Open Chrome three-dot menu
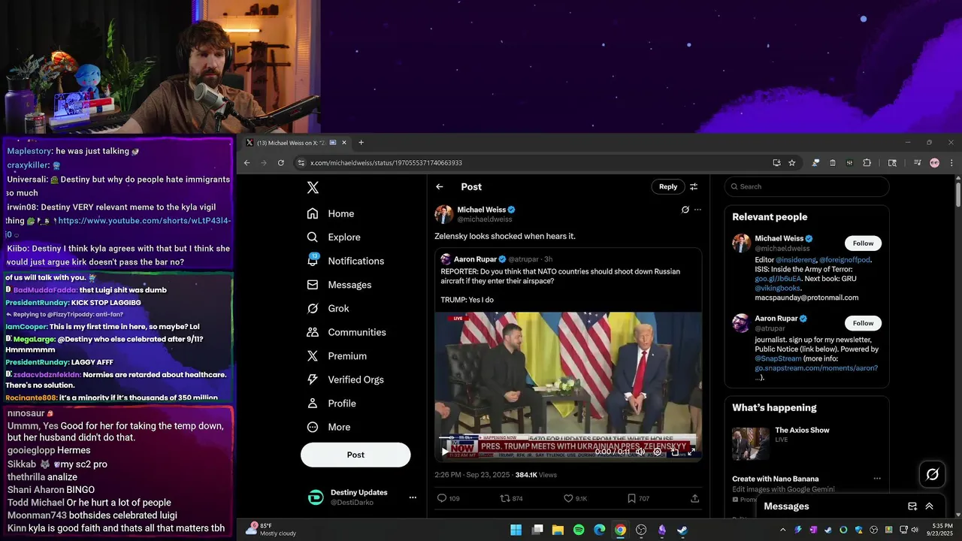962x541 pixels. click(x=951, y=162)
